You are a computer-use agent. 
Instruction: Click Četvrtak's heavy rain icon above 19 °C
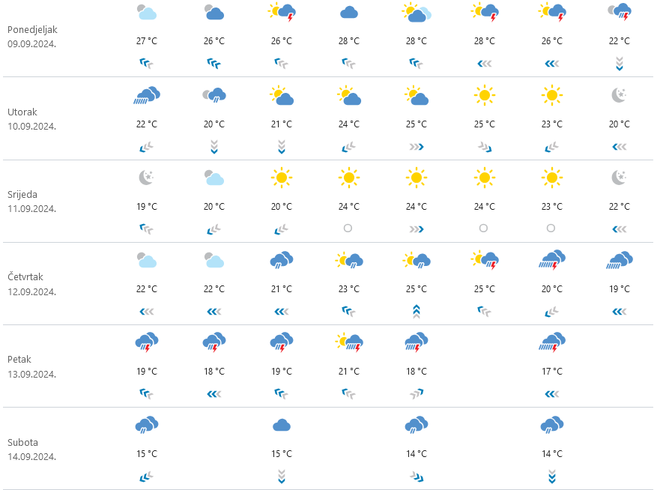[x=619, y=260]
